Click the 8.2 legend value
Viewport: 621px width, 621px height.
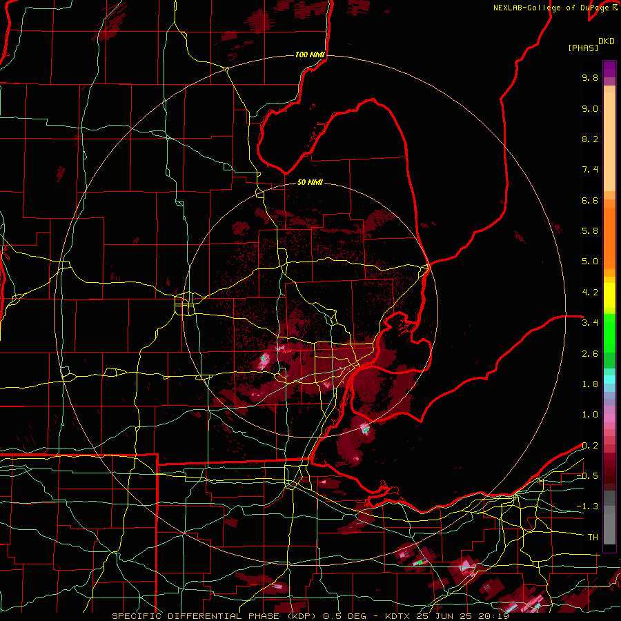point(590,139)
